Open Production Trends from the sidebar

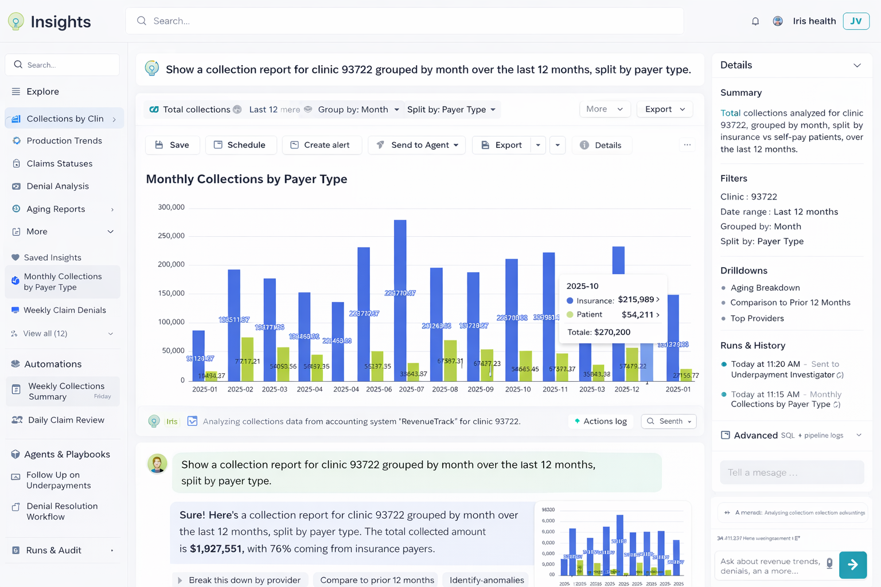pyautogui.click(x=63, y=140)
